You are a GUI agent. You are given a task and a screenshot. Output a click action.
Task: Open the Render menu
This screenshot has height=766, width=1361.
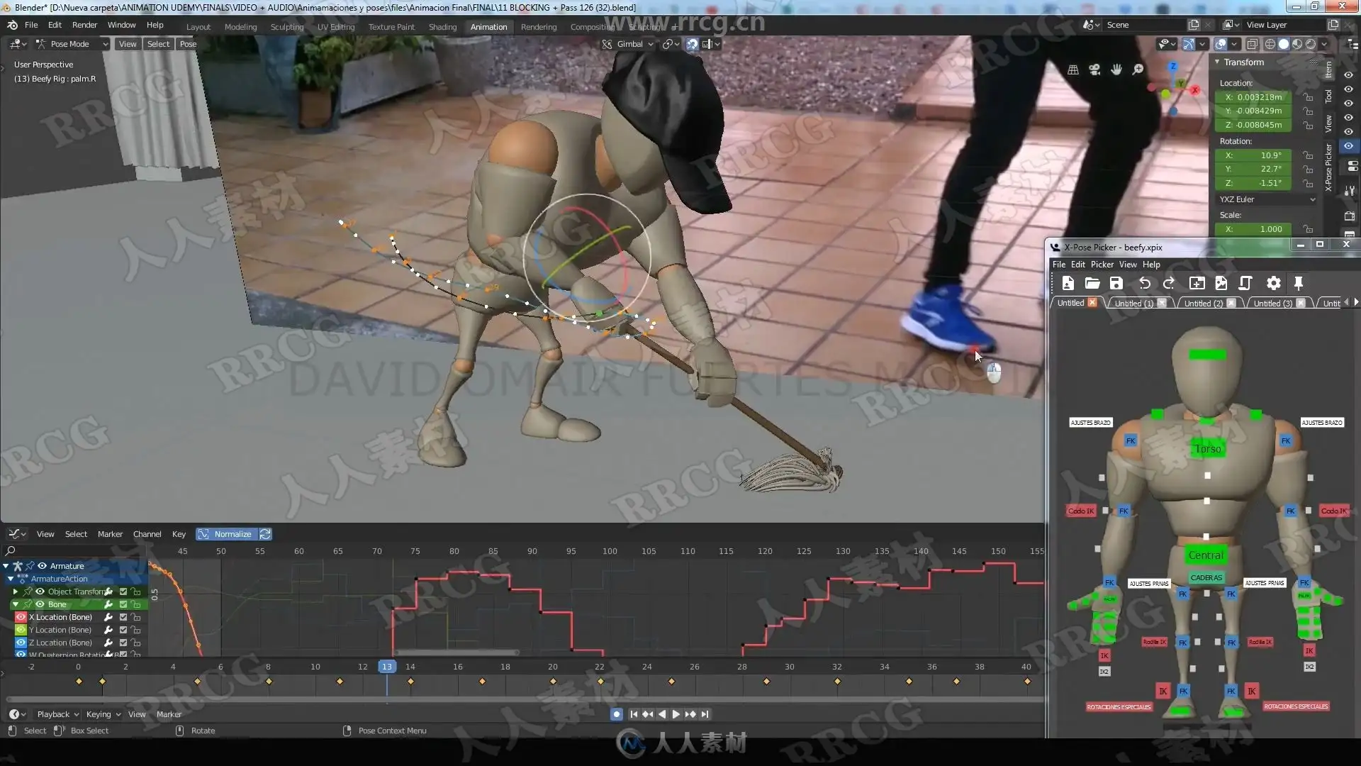(84, 25)
